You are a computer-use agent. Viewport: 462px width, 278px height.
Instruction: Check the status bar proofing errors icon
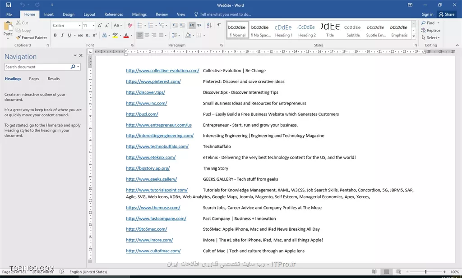pyautogui.click(x=62, y=272)
